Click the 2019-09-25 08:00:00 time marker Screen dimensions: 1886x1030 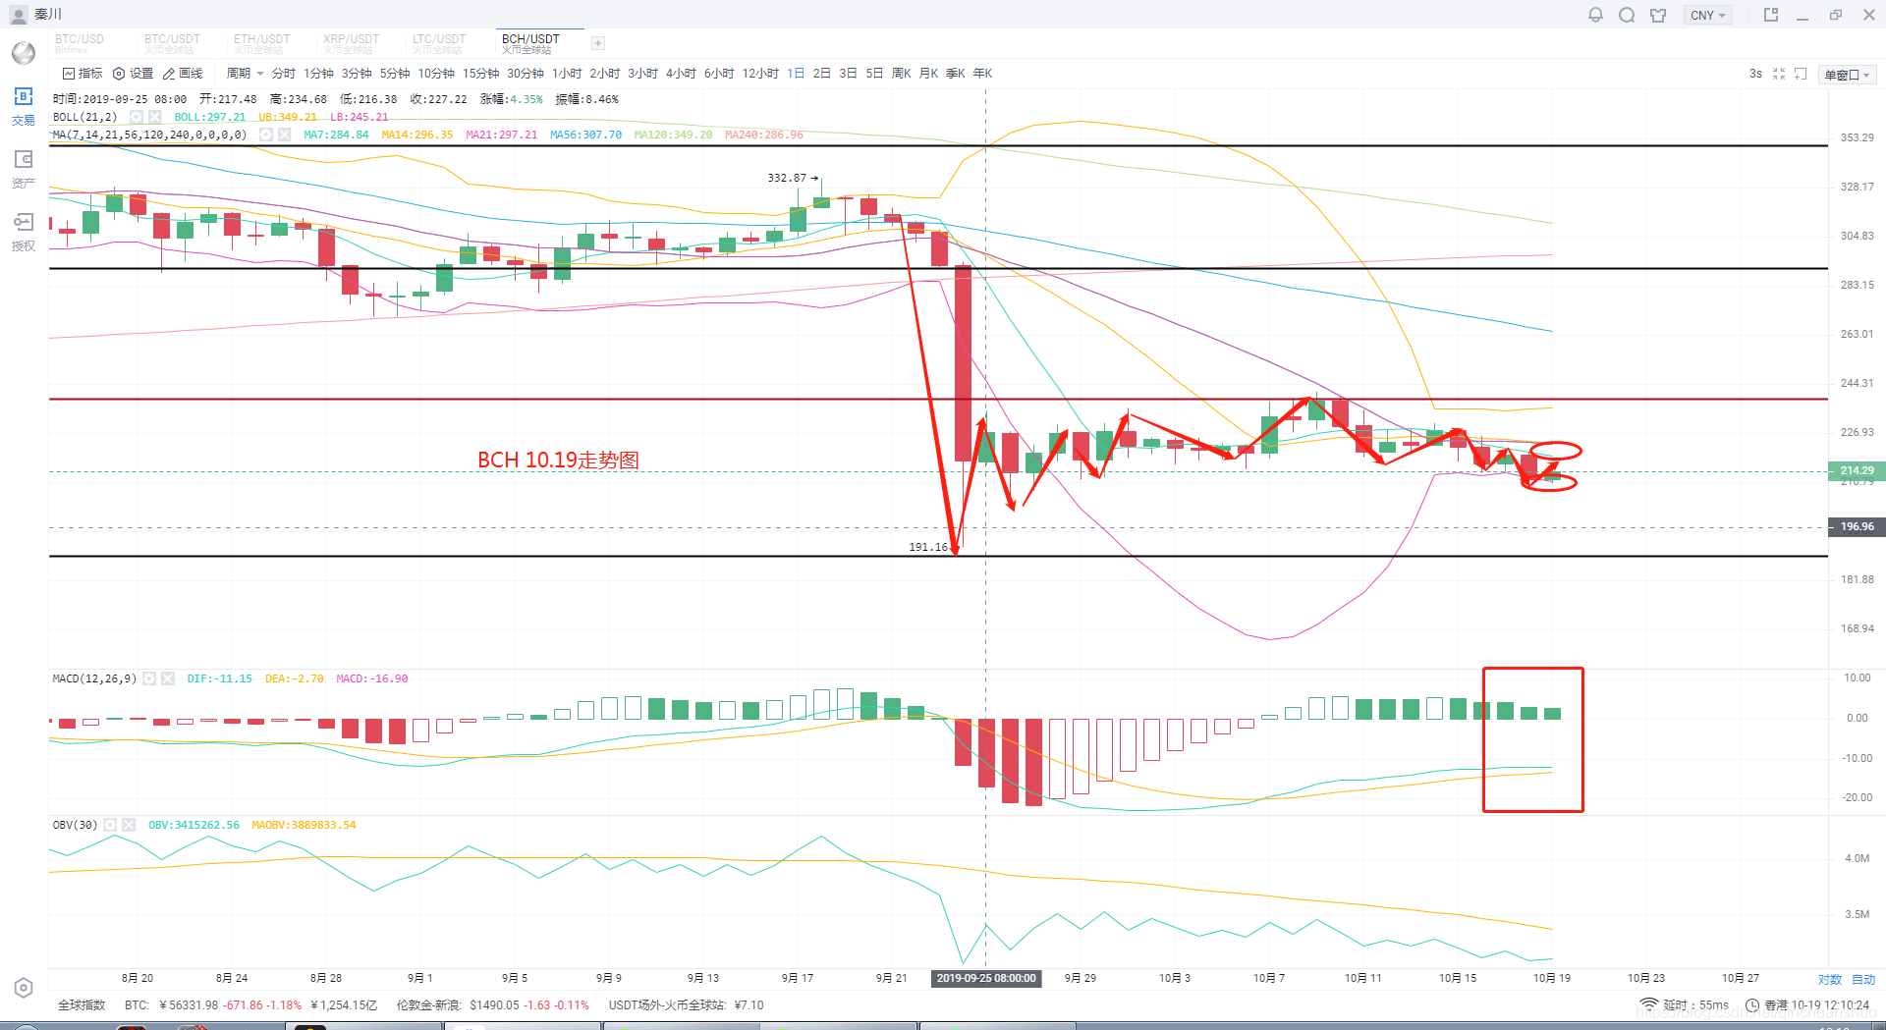point(985,978)
